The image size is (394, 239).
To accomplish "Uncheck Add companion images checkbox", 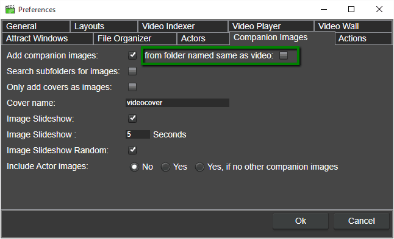I will (x=132, y=55).
